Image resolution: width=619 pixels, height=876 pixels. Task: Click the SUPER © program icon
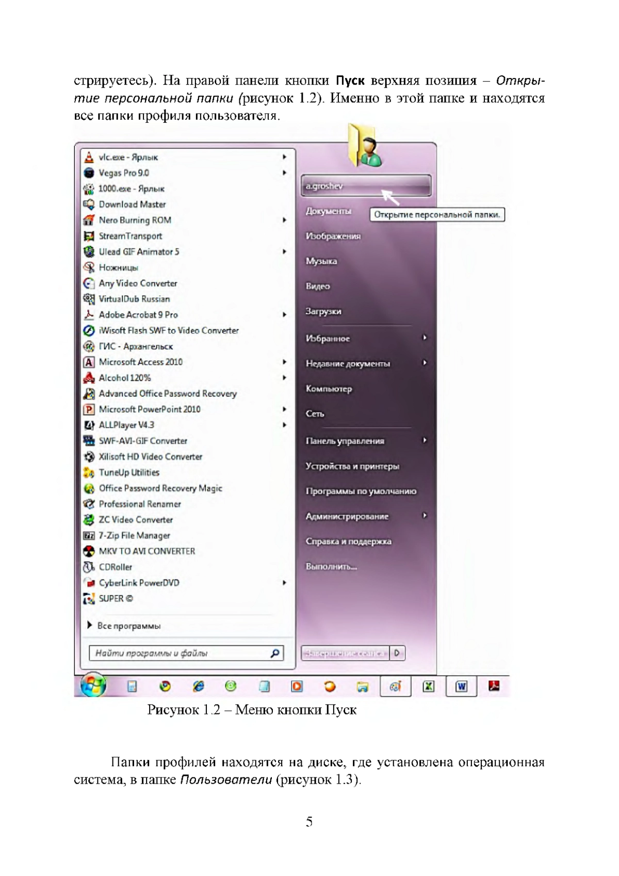(x=89, y=599)
